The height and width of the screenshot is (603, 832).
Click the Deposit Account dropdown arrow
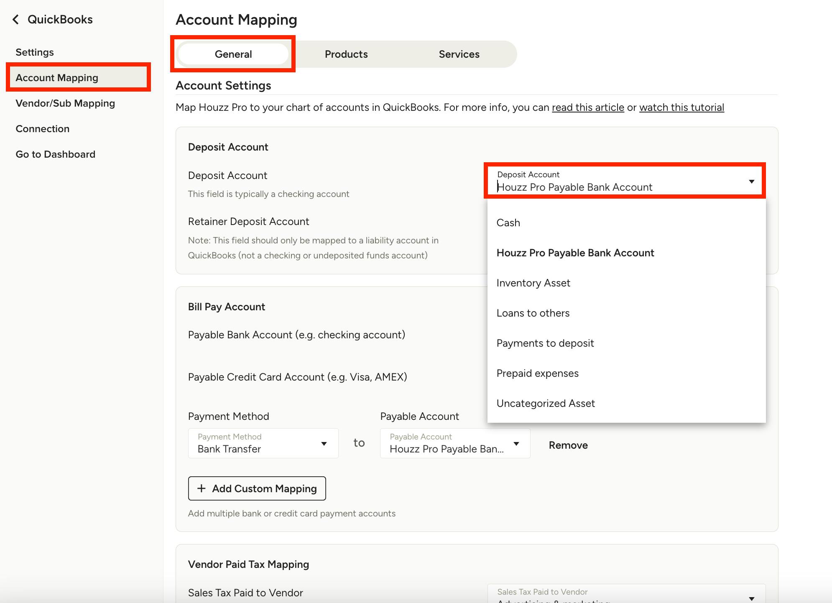[x=751, y=181]
